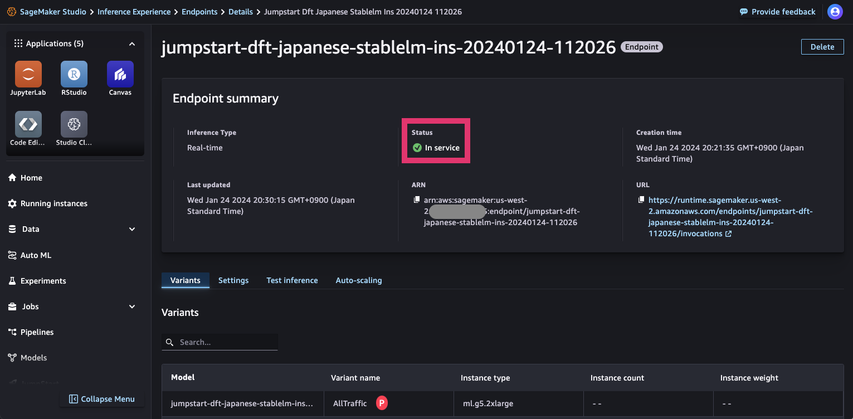
Task: Select Pipelines in the sidebar
Action: pyautogui.click(x=36, y=332)
